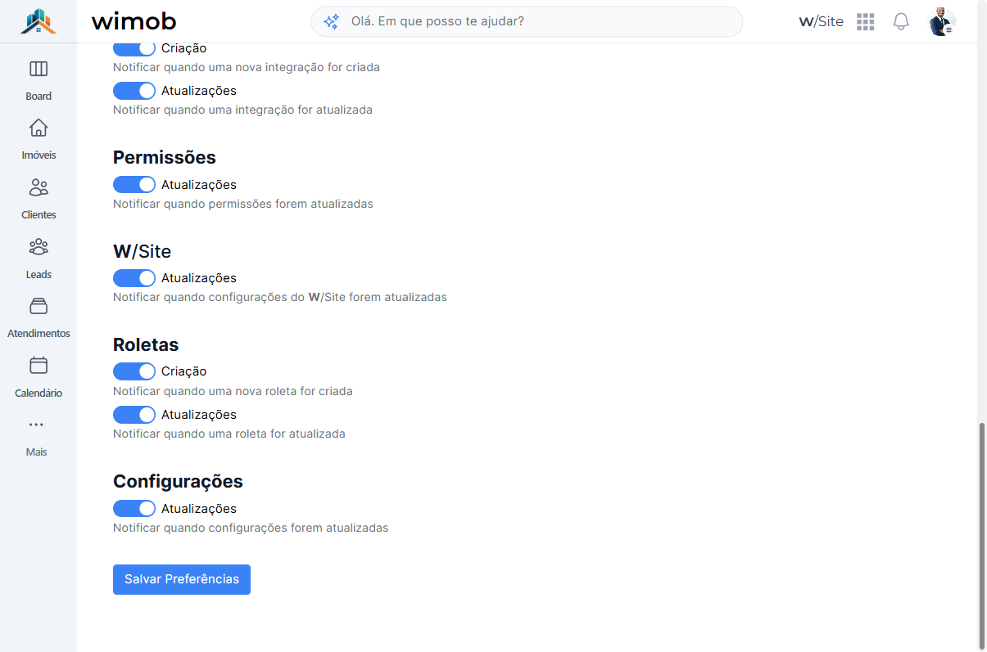Select the Calendário label in sidebar
The image size is (987, 652).
(x=38, y=393)
